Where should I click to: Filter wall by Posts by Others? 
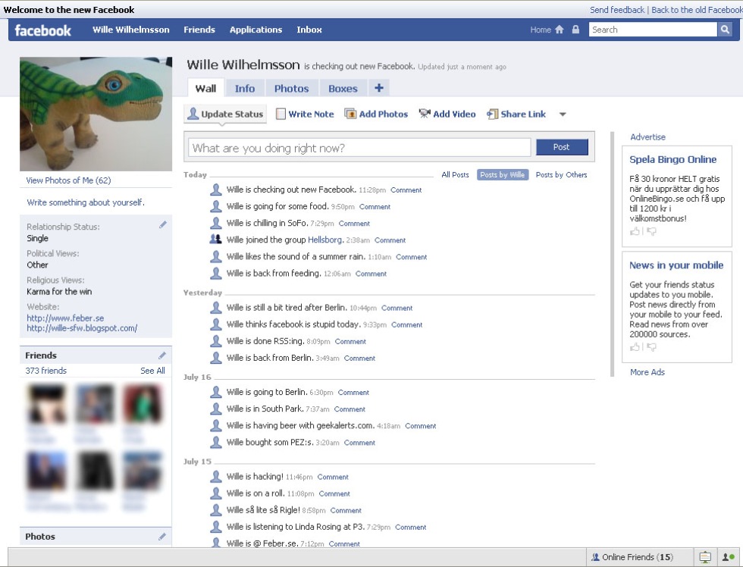pos(561,175)
